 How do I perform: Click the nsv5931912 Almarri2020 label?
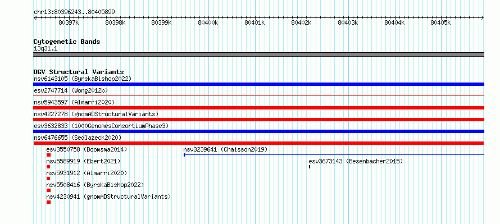[87, 173]
